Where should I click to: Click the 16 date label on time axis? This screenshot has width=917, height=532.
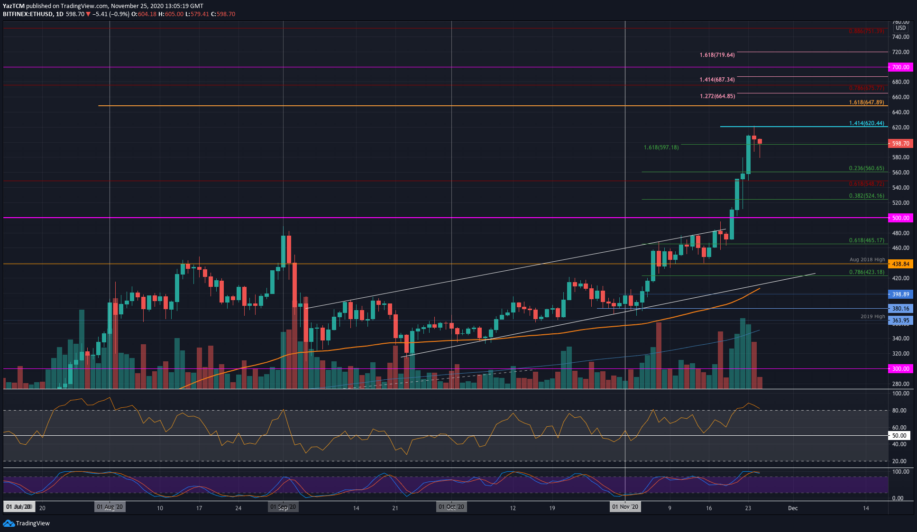(709, 508)
